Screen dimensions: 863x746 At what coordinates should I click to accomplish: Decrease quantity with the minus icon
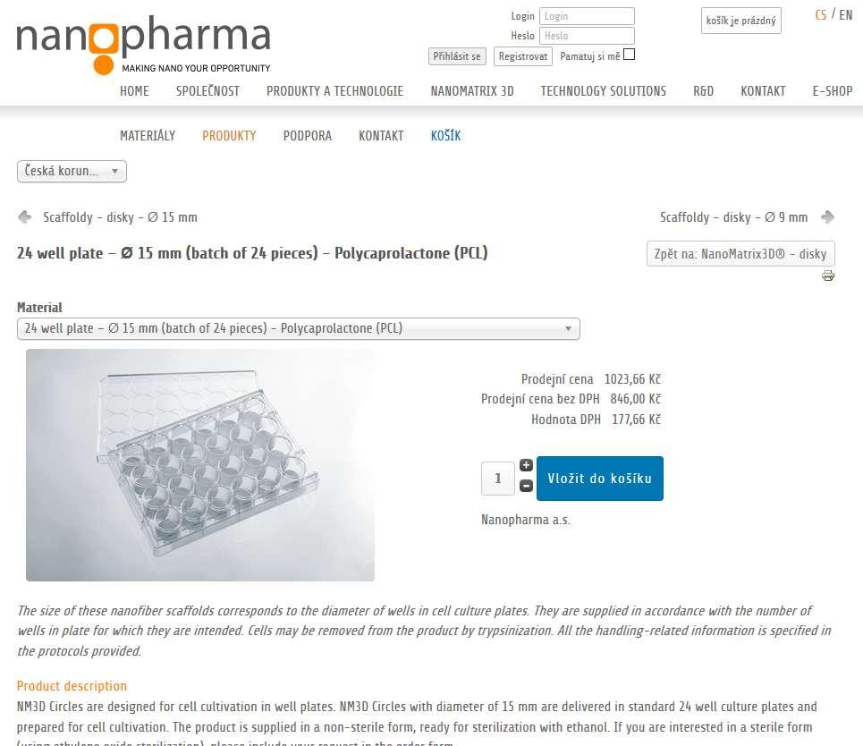526,486
